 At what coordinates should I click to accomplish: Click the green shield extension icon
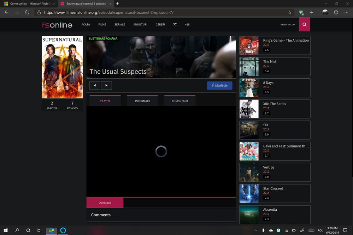[x=301, y=12]
